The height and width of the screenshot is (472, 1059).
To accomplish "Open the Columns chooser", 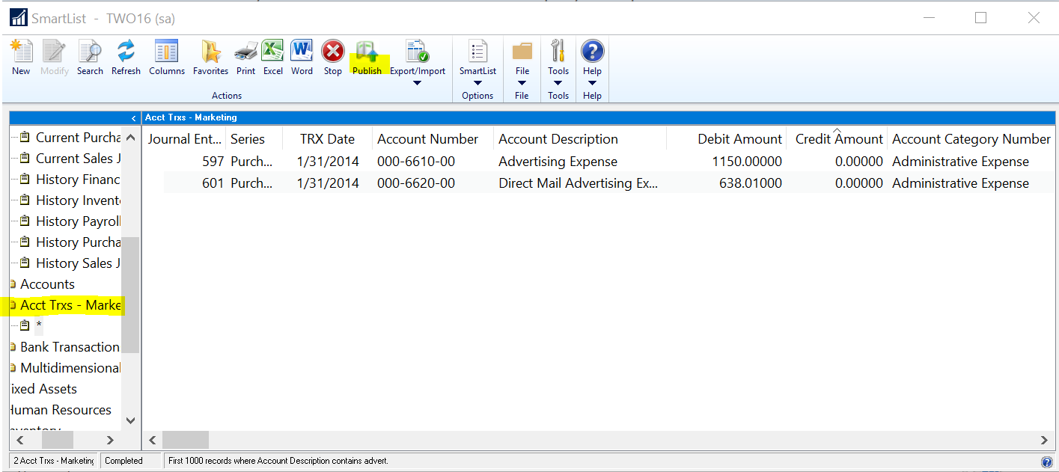I will pyautogui.click(x=166, y=57).
